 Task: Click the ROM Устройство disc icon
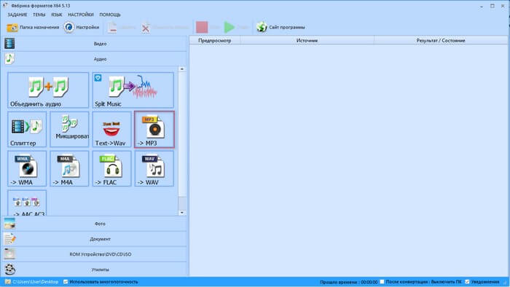click(9, 253)
